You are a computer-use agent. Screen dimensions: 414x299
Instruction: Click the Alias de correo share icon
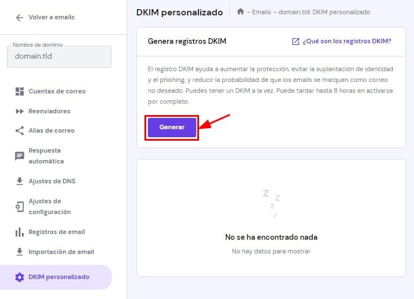(x=19, y=130)
